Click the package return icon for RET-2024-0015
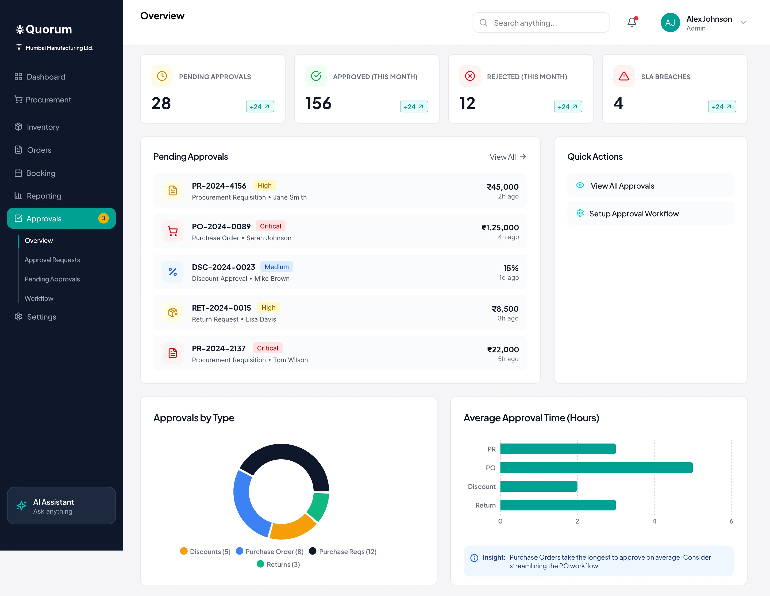770x596 pixels. (173, 312)
